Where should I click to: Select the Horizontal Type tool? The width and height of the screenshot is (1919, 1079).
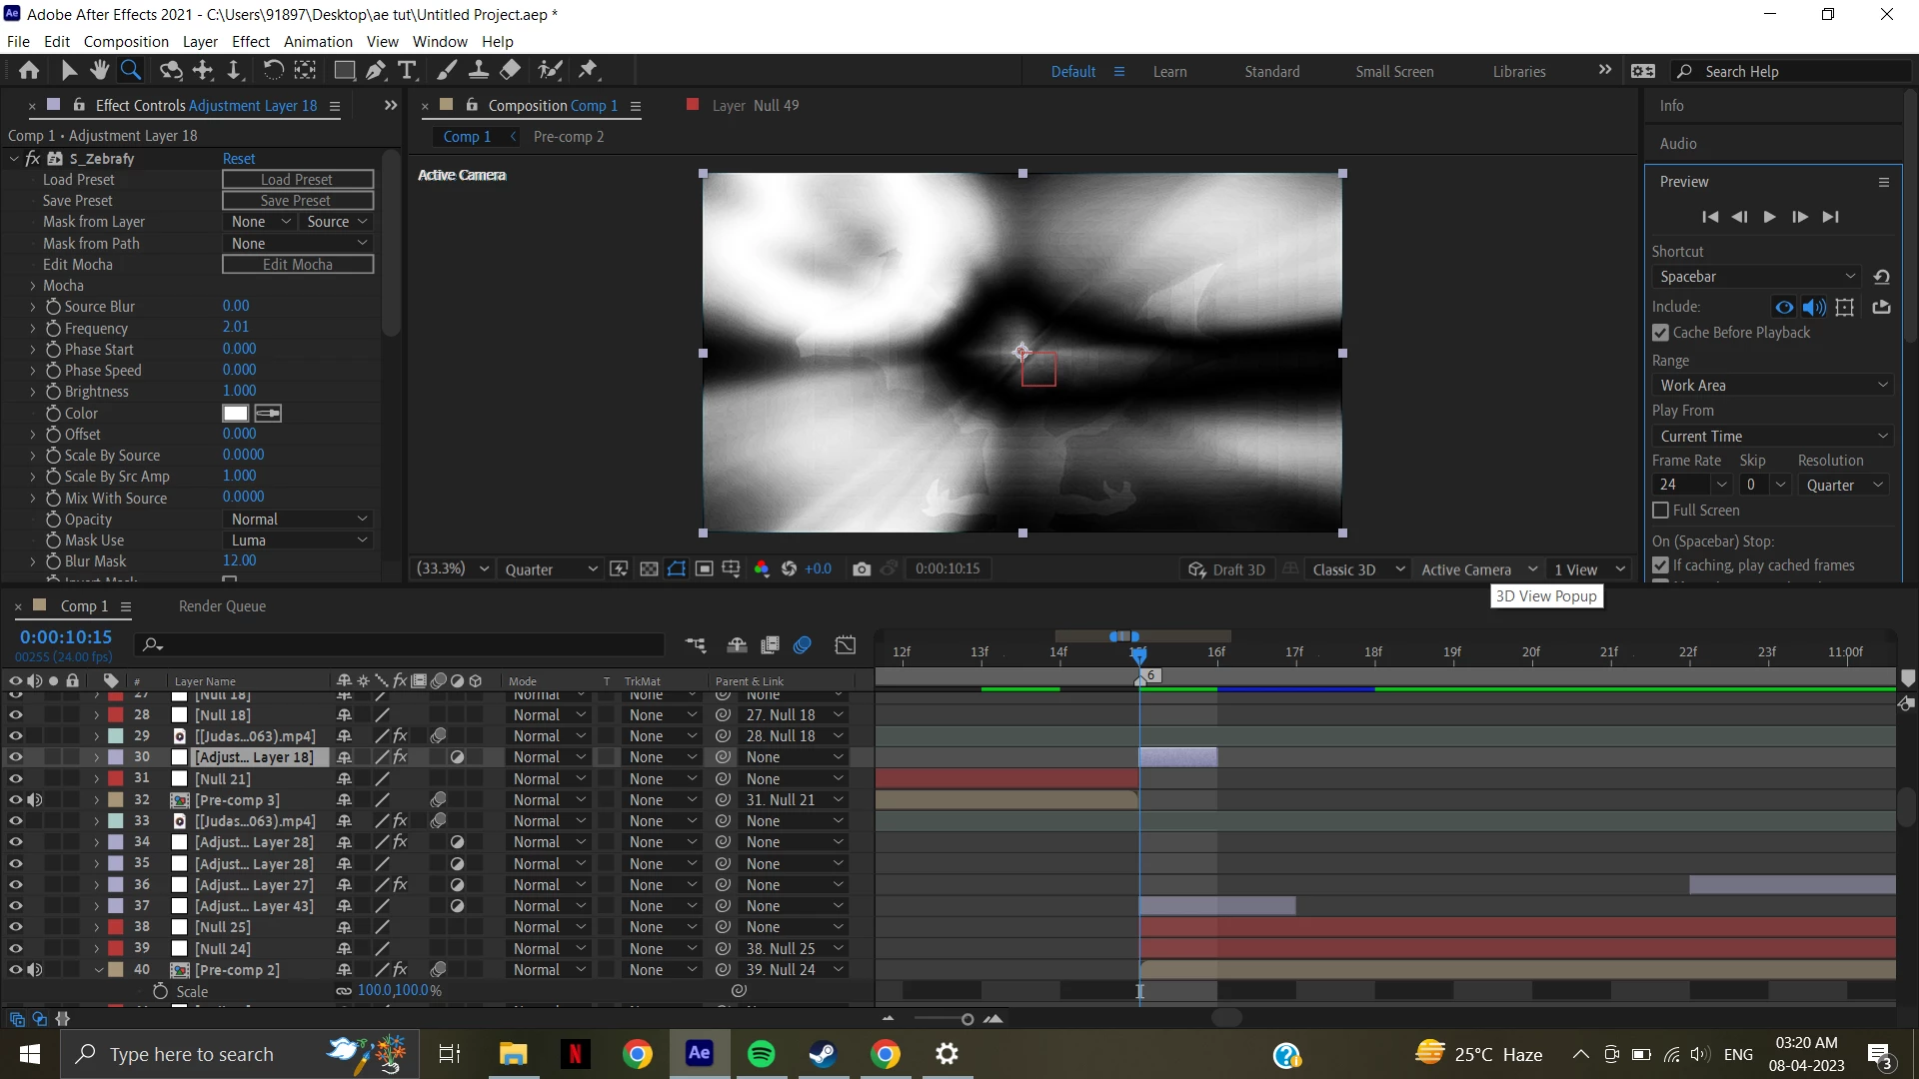point(407,70)
